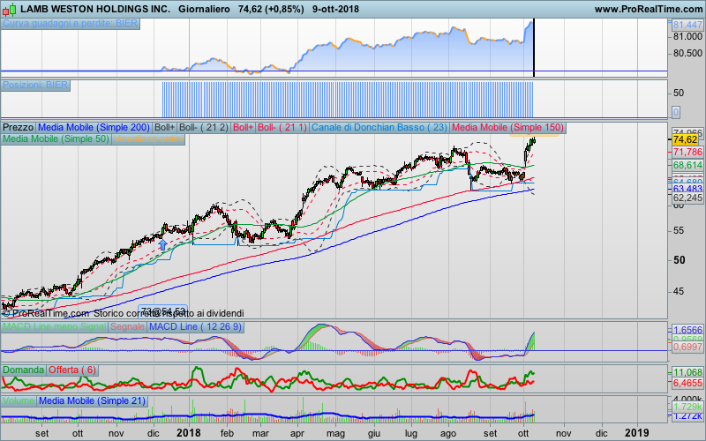Click the lug label on time axis

click(x=410, y=434)
